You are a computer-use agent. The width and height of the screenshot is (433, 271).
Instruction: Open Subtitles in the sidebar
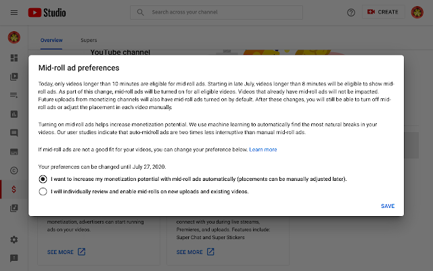(14, 152)
